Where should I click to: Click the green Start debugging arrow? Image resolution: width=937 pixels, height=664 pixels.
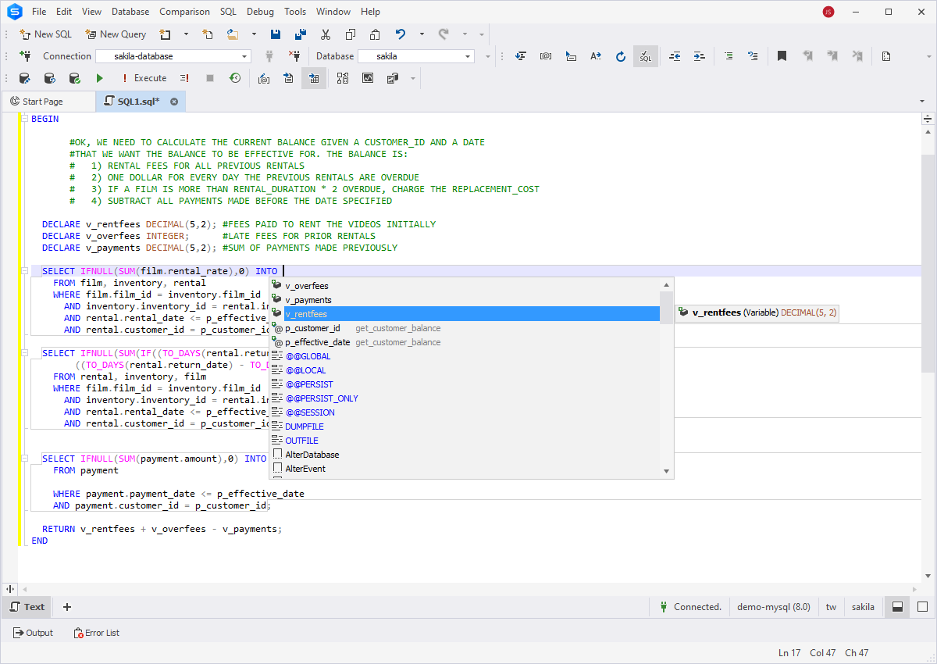[x=99, y=78]
